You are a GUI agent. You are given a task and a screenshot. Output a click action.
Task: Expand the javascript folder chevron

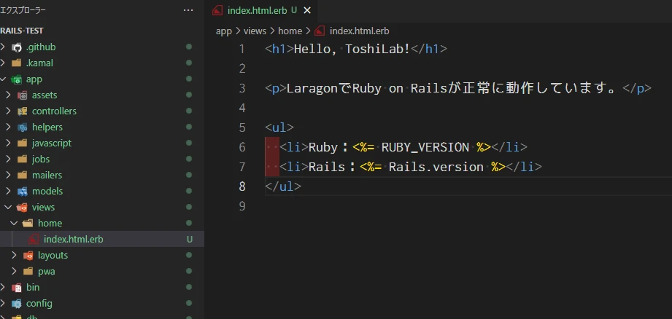tap(8, 143)
